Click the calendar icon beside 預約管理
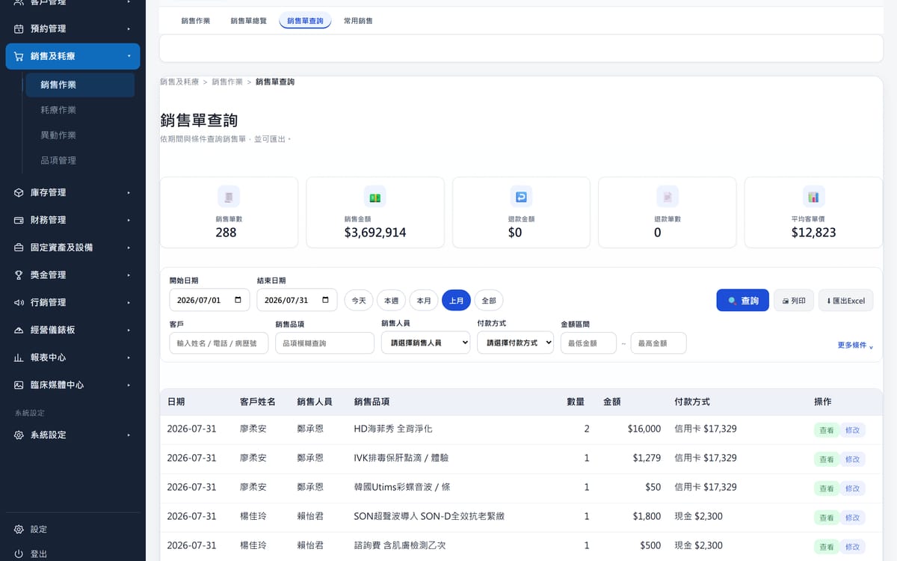This screenshot has height=561, width=897. (x=19, y=28)
